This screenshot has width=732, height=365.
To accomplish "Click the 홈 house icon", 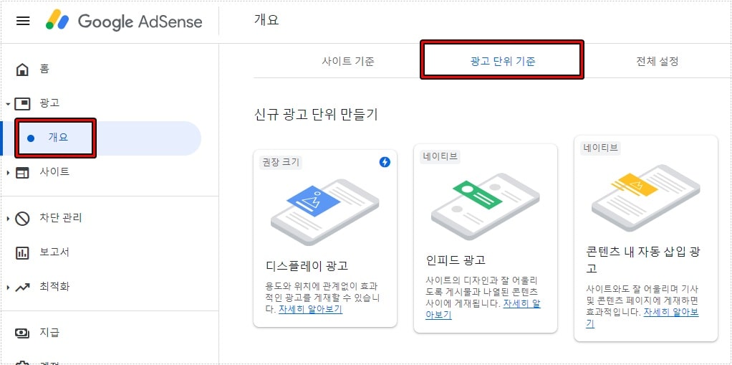I will [x=23, y=70].
